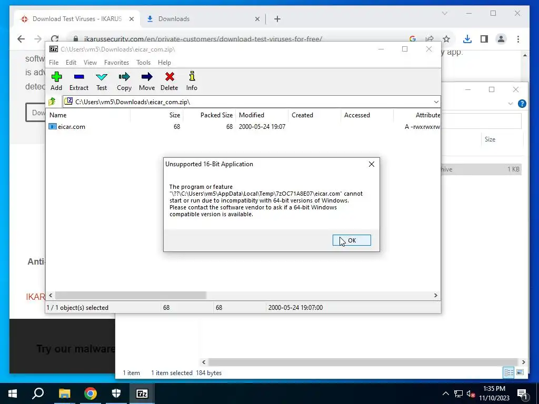Close the Unsupported 16-Bit Application dialog
Image resolution: width=539 pixels, height=404 pixels.
point(372,164)
